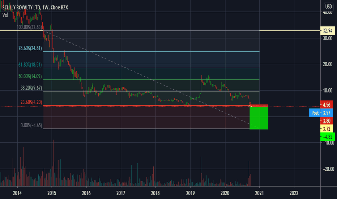Click the -20.00 price axis label

tap(328, 169)
